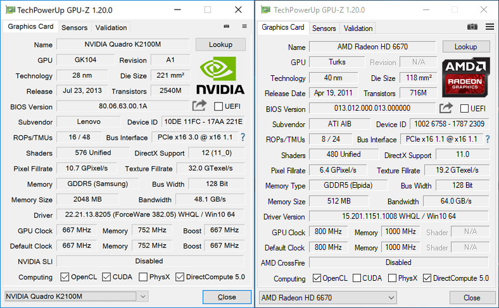Click Bandwidth value 64.0 GB/s
499x308 pixels.
pos(456,201)
